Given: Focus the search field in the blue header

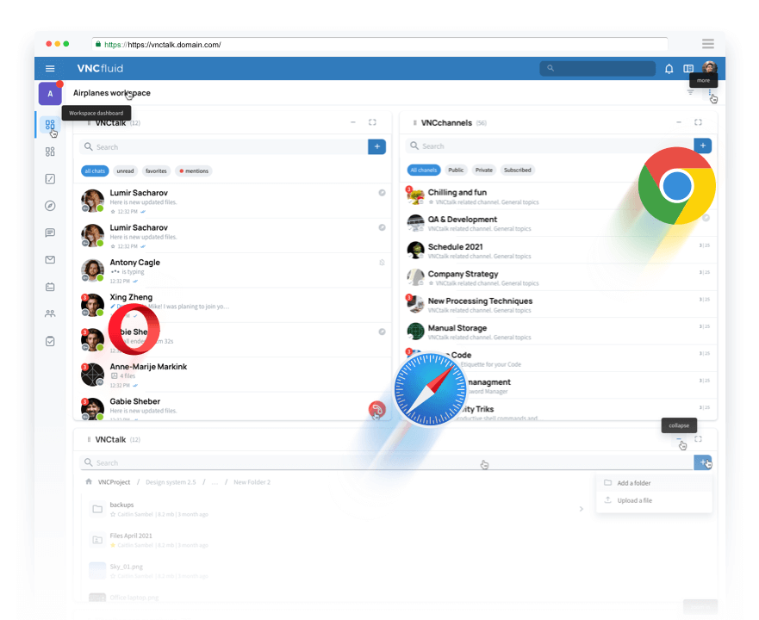Looking at the screenshot, I should 597,68.
